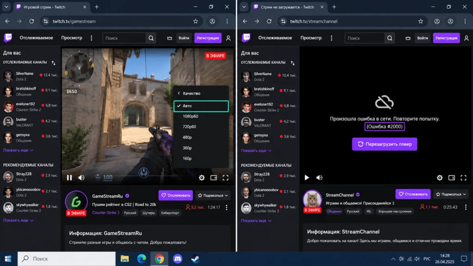Open Counter-Strike 2 category link under GameStreamRu
The height and width of the screenshot is (266, 473).
pyautogui.click(x=106, y=212)
